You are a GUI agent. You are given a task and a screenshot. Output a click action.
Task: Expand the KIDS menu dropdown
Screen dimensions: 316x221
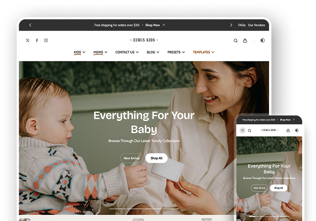click(x=79, y=52)
